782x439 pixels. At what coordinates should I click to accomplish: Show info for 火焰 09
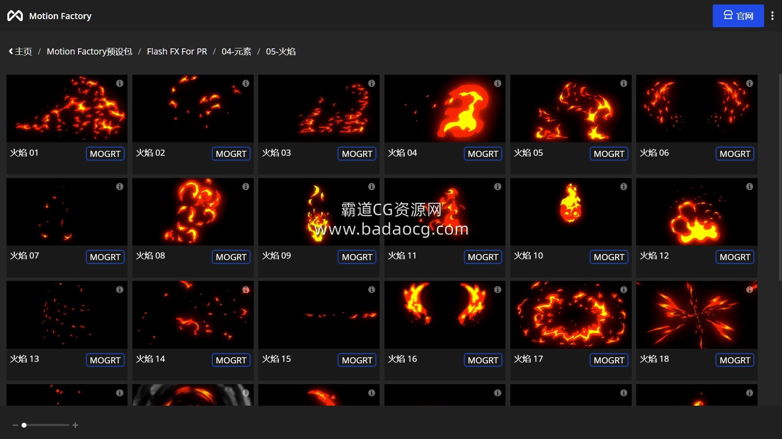point(371,187)
